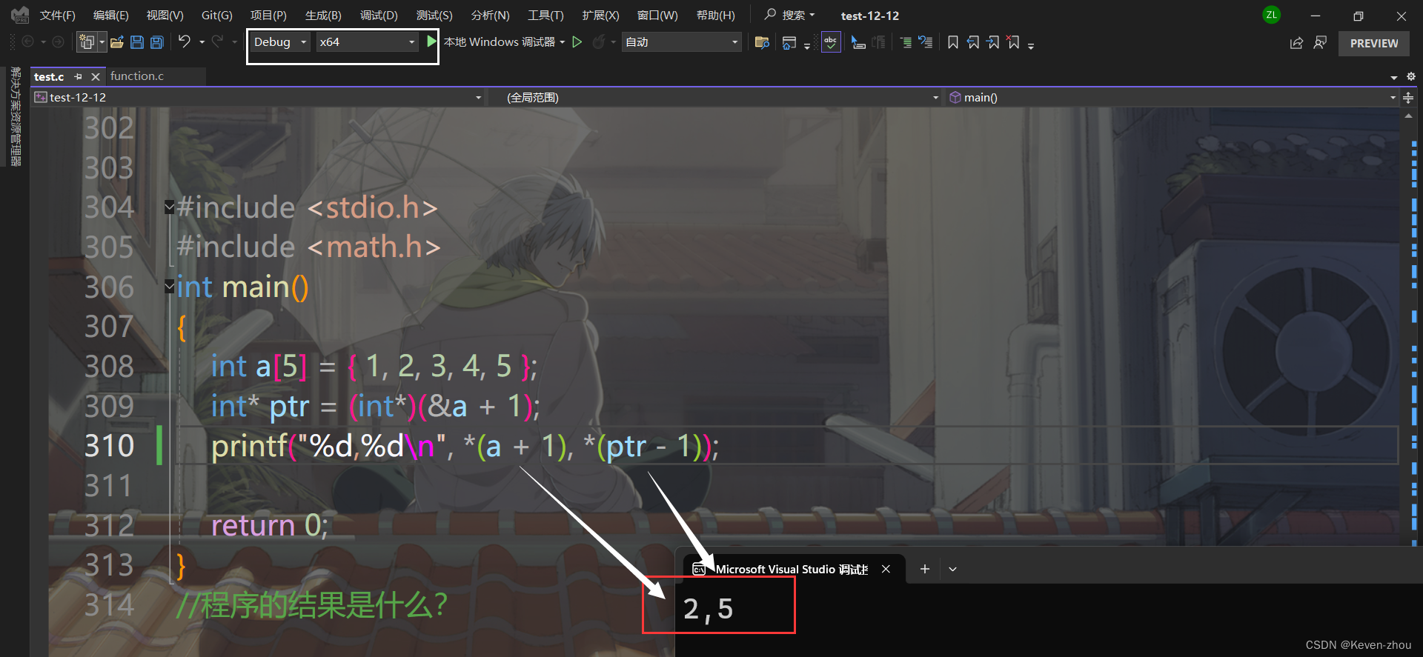Collapse the main function at line 306
This screenshot has width=1423, height=657.
tap(169, 286)
